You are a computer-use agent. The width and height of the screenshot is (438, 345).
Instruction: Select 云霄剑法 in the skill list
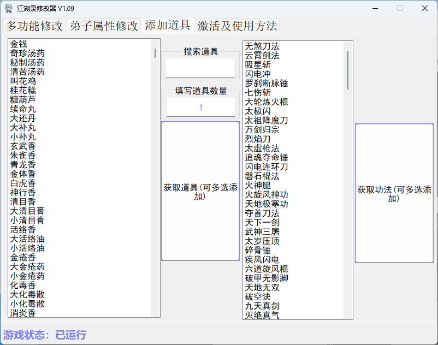262,55
